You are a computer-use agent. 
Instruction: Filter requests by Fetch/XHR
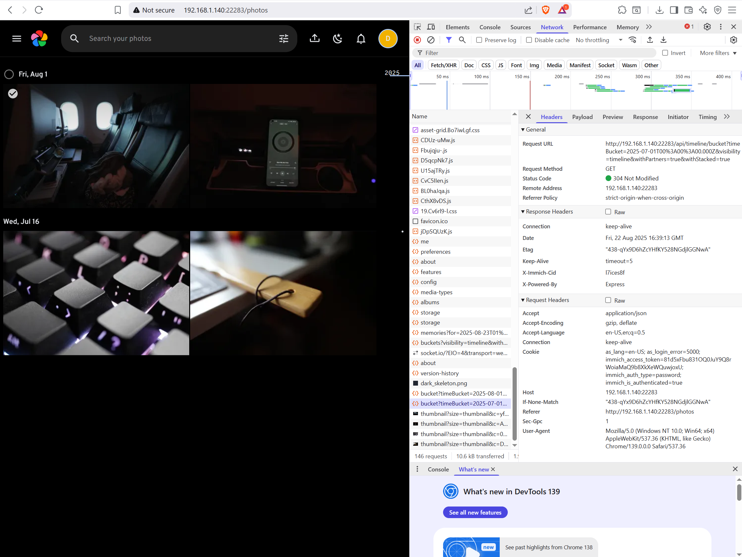[x=443, y=65]
